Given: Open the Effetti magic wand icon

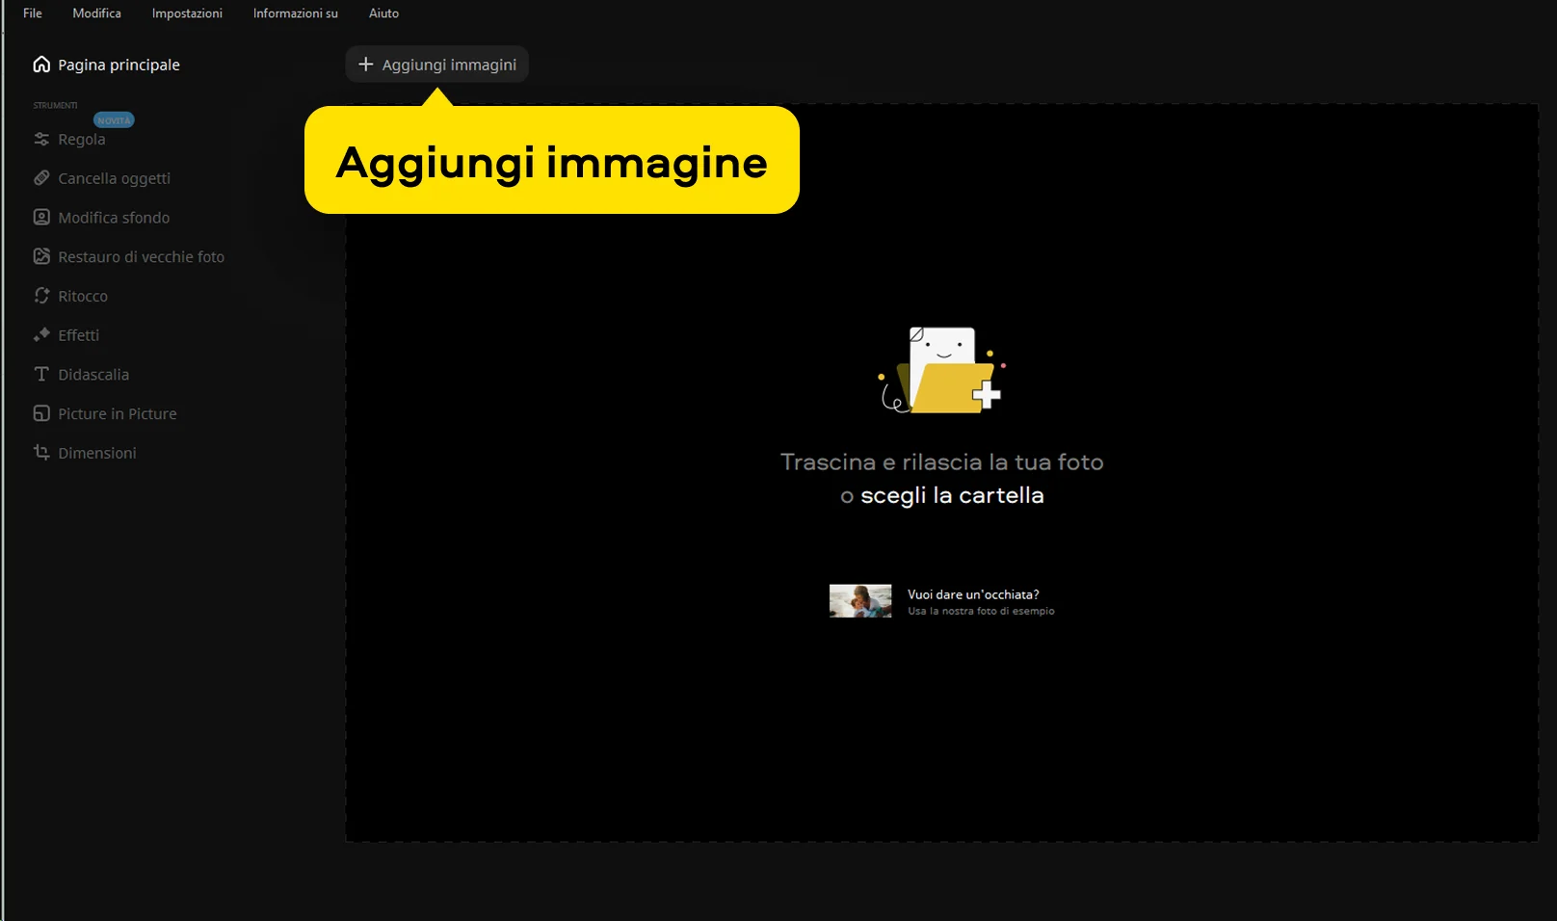Looking at the screenshot, I should [41, 335].
